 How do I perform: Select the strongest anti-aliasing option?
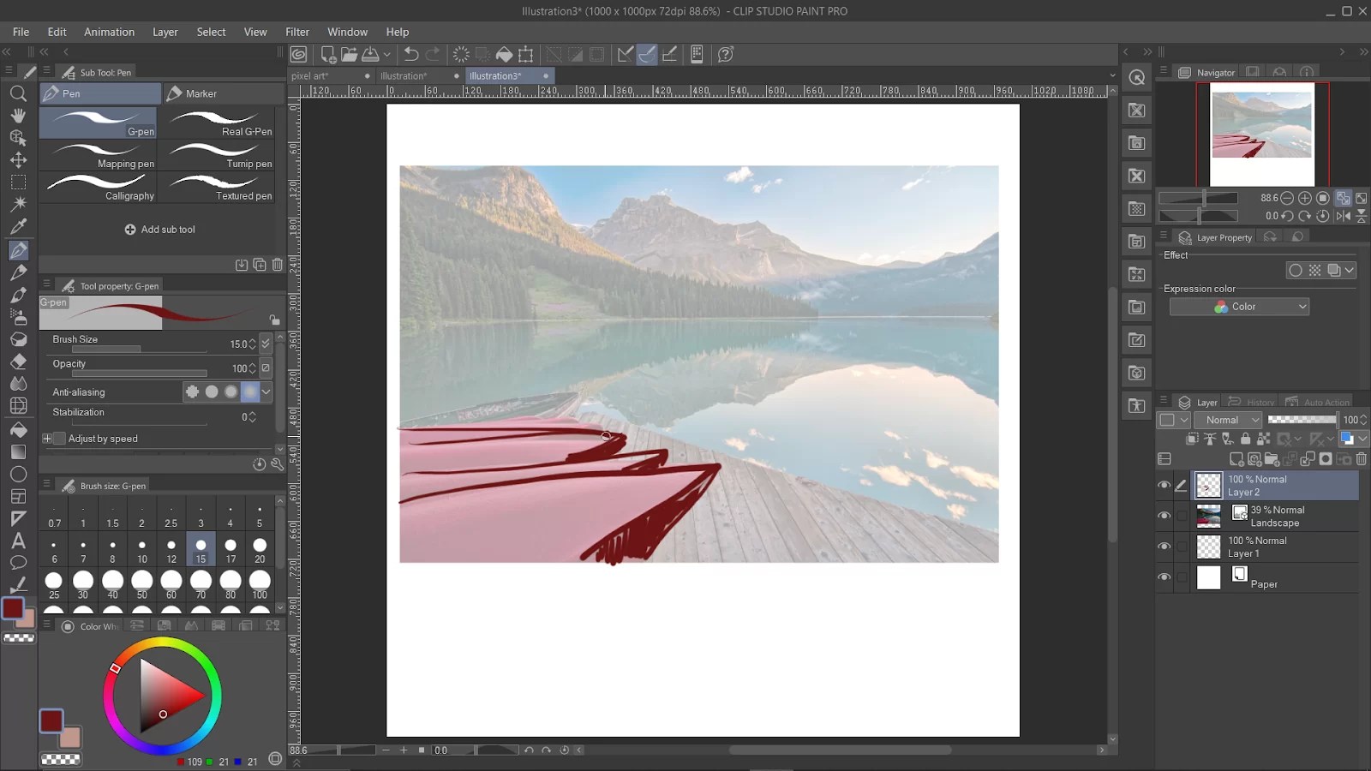point(250,391)
